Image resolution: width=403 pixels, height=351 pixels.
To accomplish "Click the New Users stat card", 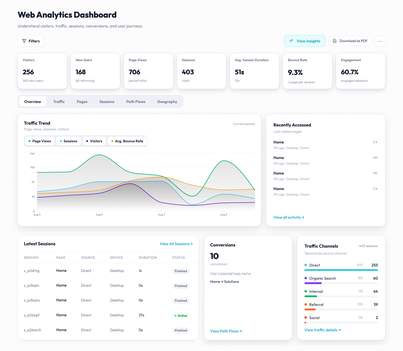I will 95,71.
